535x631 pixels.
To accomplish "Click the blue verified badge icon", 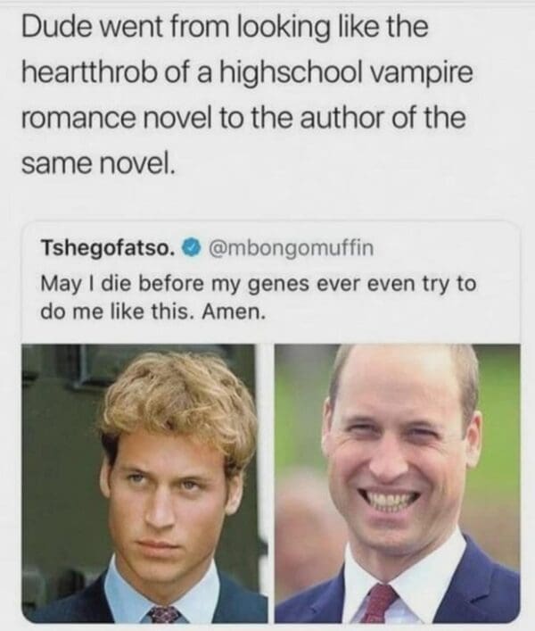I will pyautogui.click(x=192, y=247).
